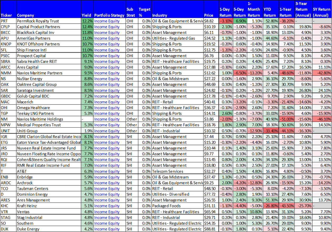Open Income Equity link in Duke Energy row
This screenshot has width=332, height=232.
click(x=107, y=229)
